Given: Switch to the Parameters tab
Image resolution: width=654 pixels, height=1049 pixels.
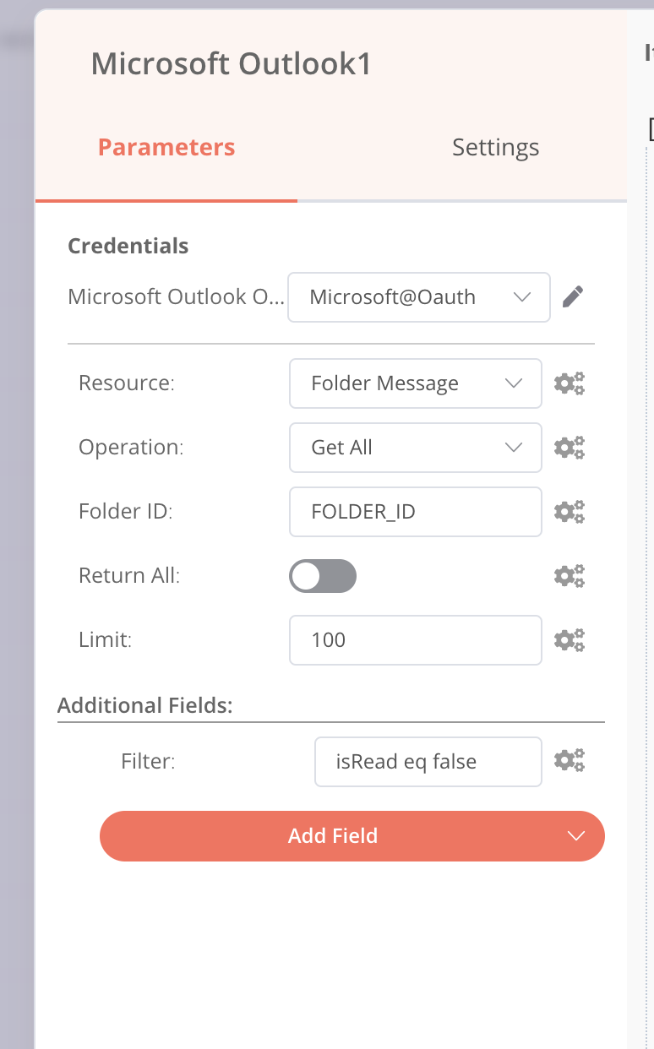Looking at the screenshot, I should pyautogui.click(x=166, y=148).
